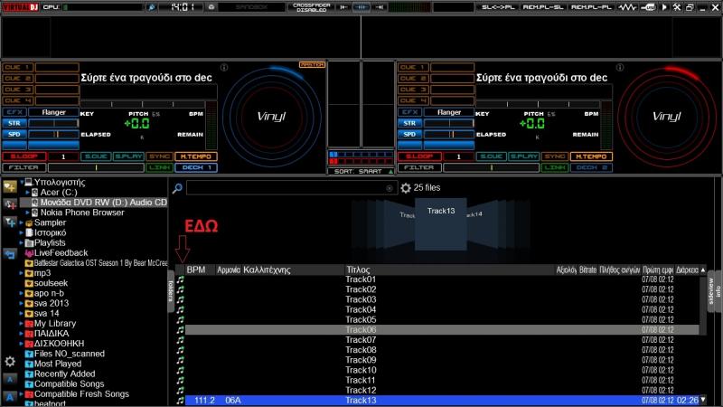This screenshot has height=407, width=723.
Task: Click the info icon on the left deck
Action: coord(224,67)
